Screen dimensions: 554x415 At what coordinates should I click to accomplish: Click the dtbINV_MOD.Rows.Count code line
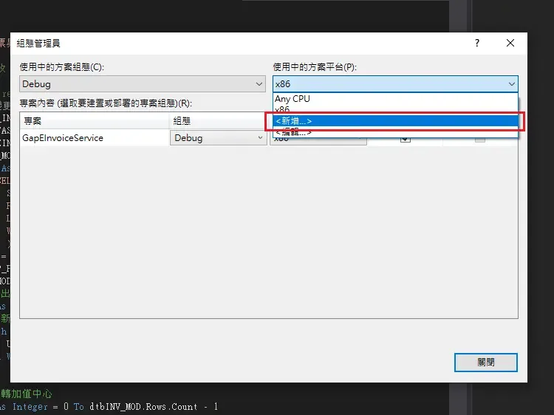coord(148,407)
